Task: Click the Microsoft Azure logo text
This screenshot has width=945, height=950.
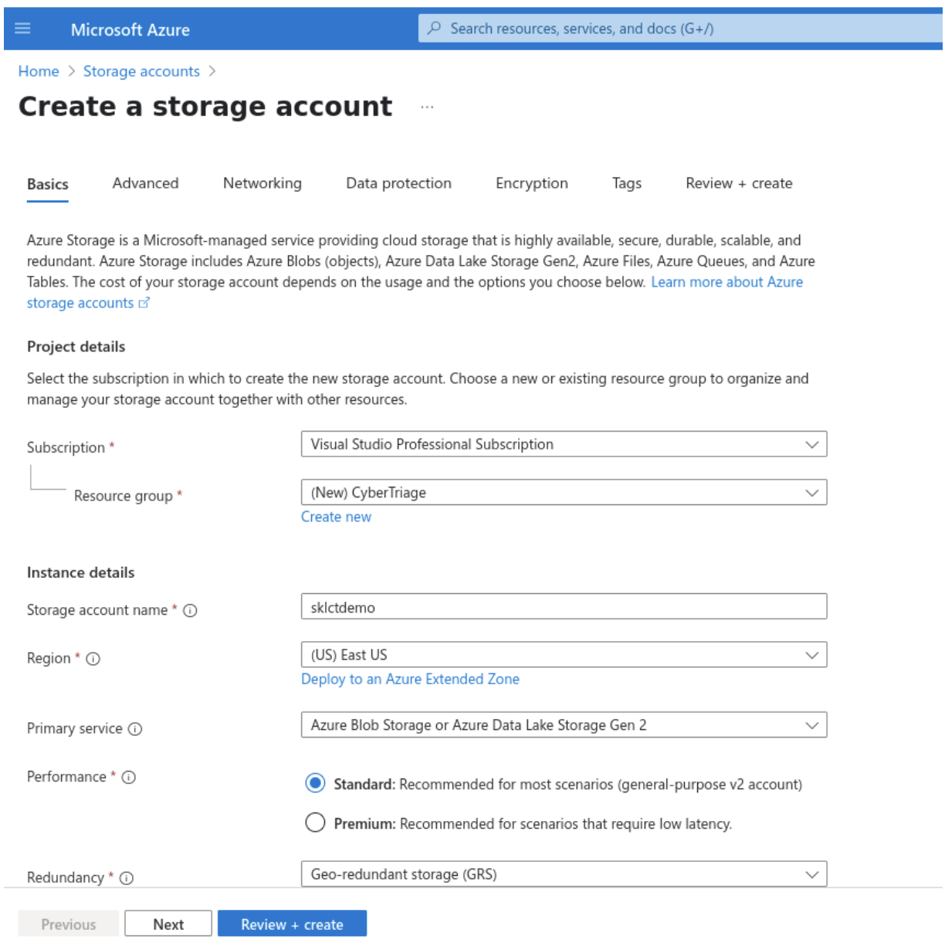Action: click(x=130, y=29)
